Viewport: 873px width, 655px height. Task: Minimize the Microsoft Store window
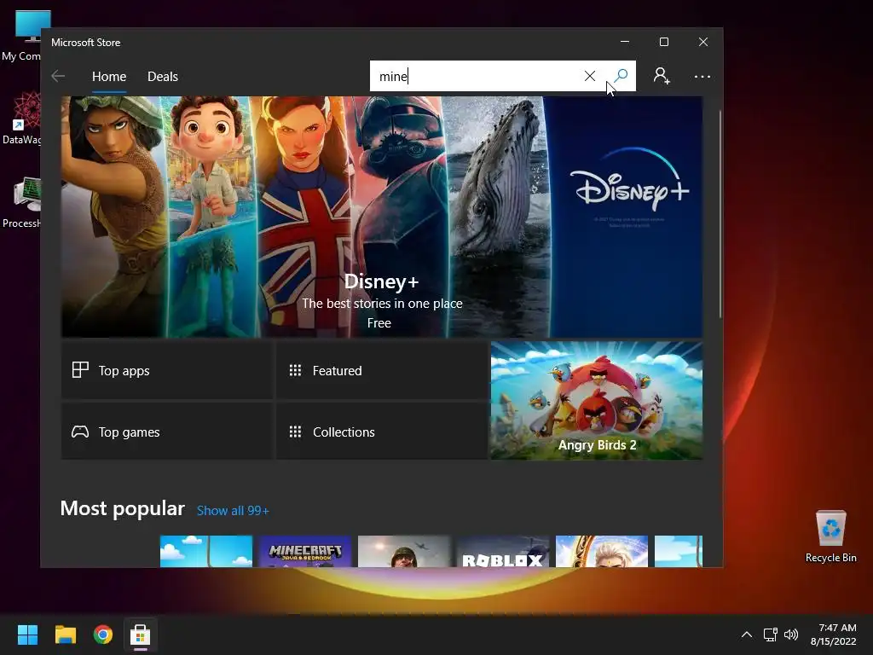tap(625, 42)
